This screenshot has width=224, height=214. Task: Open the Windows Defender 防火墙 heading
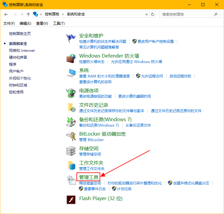(x=109, y=56)
